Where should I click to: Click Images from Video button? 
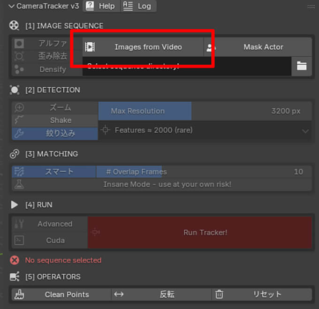[143, 47]
